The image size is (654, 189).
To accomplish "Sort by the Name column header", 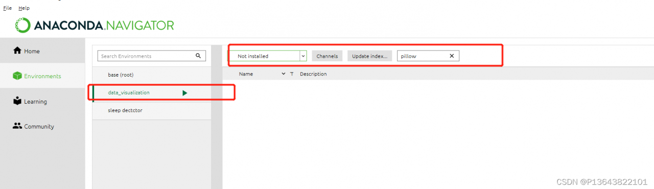I will click(x=246, y=74).
